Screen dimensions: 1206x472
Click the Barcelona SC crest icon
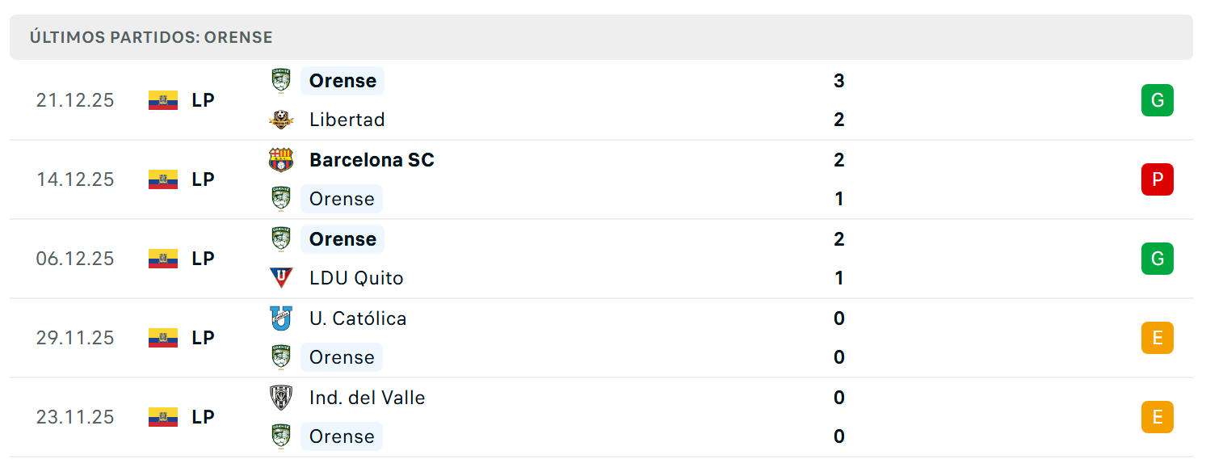281,160
